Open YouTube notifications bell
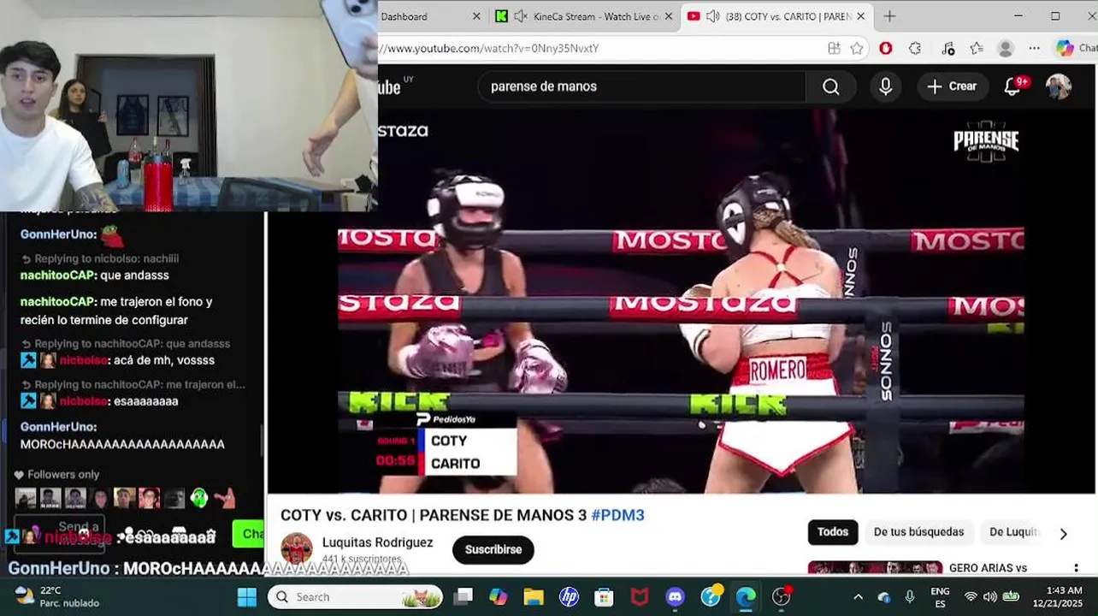 click(1012, 86)
